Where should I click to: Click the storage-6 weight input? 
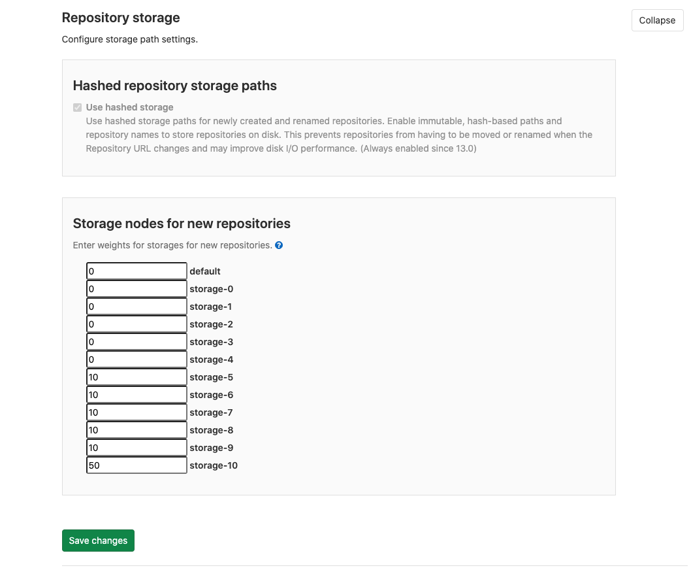tap(136, 394)
